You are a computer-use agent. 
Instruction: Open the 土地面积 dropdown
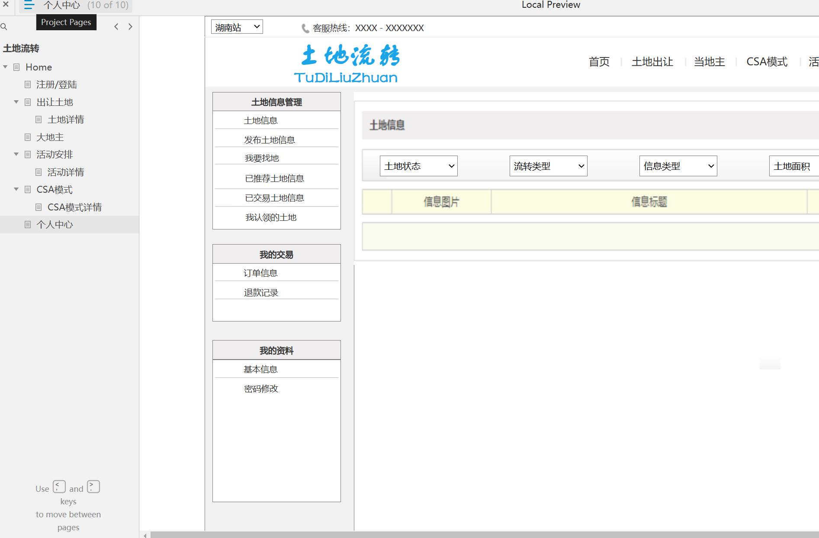(x=794, y=166)
